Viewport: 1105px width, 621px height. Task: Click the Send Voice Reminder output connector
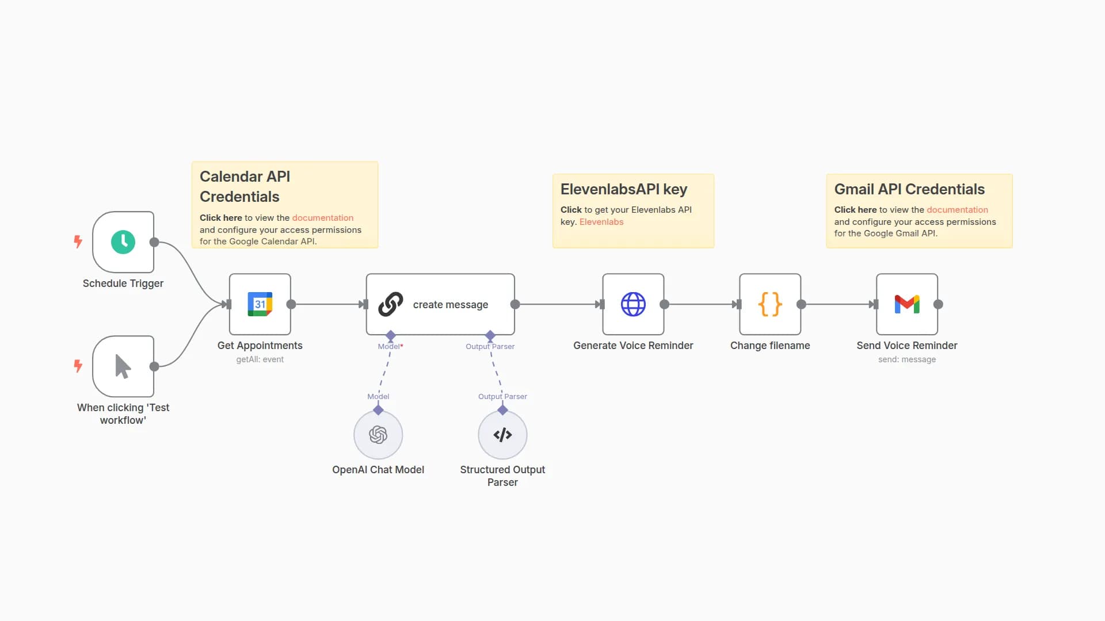pos(939,304)
